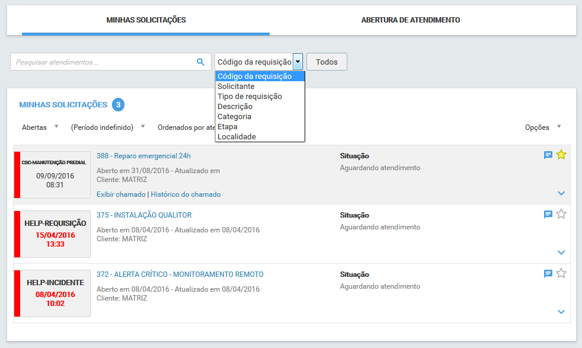Viewport: 582px width, 348px height.
Task: Select Solicitante from the dropdown list
Action: pos(236,87)
